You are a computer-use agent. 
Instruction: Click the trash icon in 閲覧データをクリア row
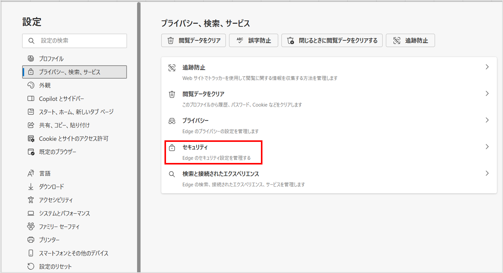(172, 94)
